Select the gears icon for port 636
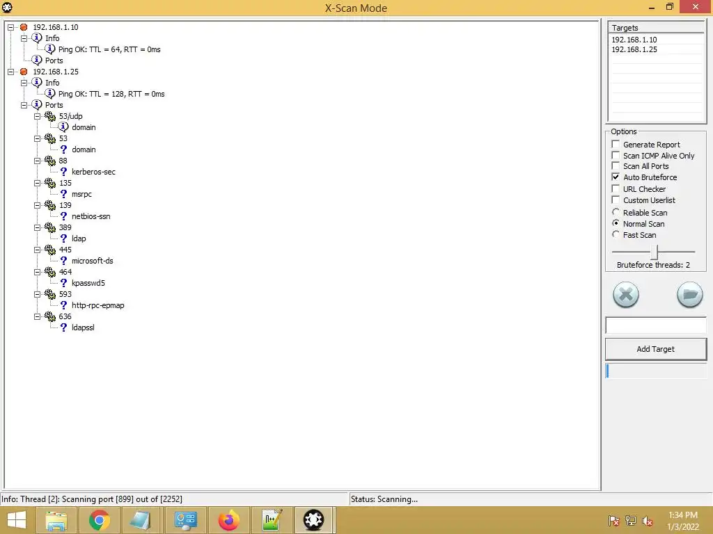Viewport: 713px width, 534px height. click(50, 316)
